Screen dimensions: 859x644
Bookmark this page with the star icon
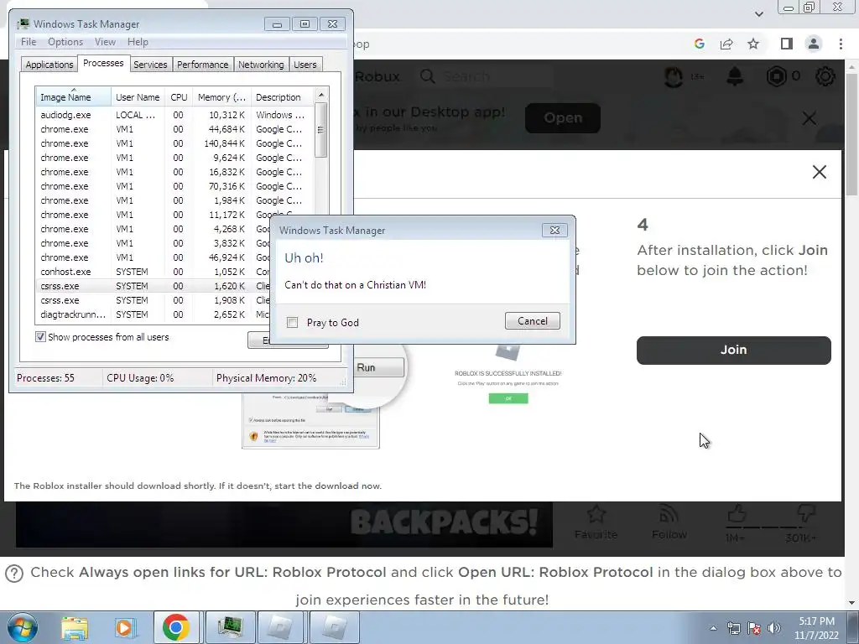click(x=754, y=44)
